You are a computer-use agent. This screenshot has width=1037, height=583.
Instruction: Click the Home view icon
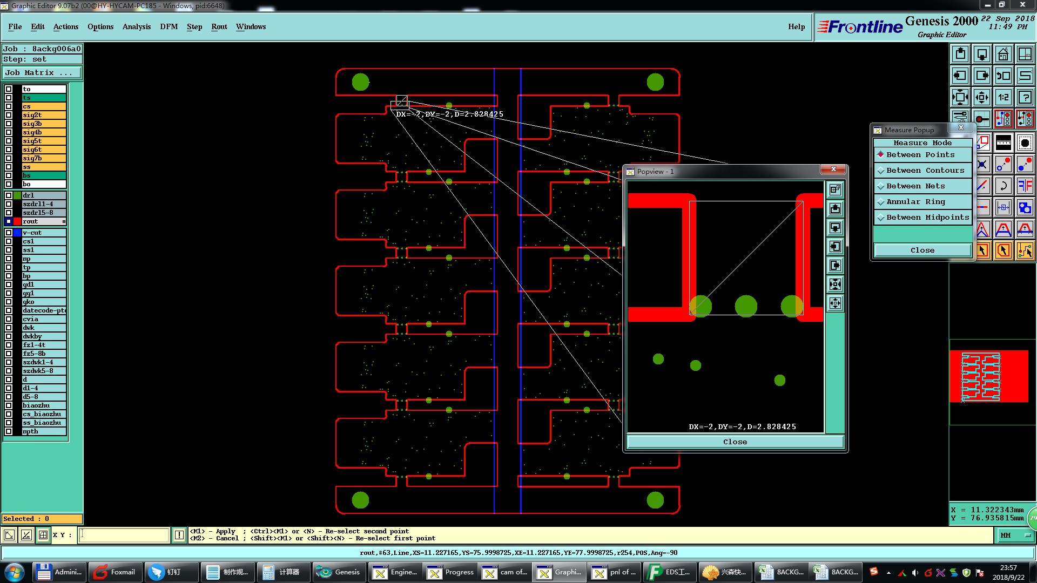pyautogui.click(x=1003, y=54)
